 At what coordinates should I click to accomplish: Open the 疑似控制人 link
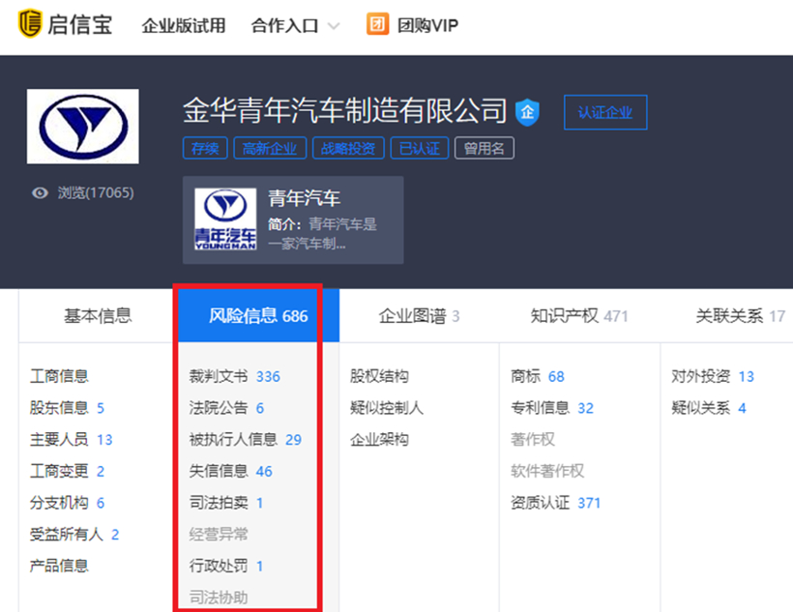pyautogui.click(x=387, y=408)
